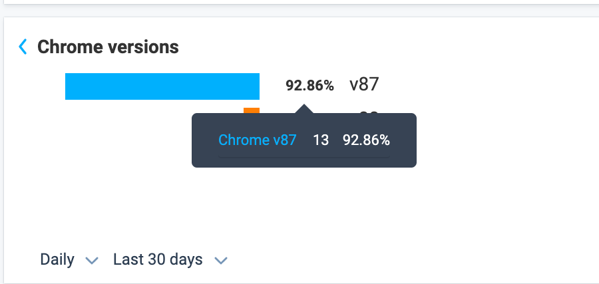Select the small orange bar
This screenshot has height=284, width=599.
point(252,110)
